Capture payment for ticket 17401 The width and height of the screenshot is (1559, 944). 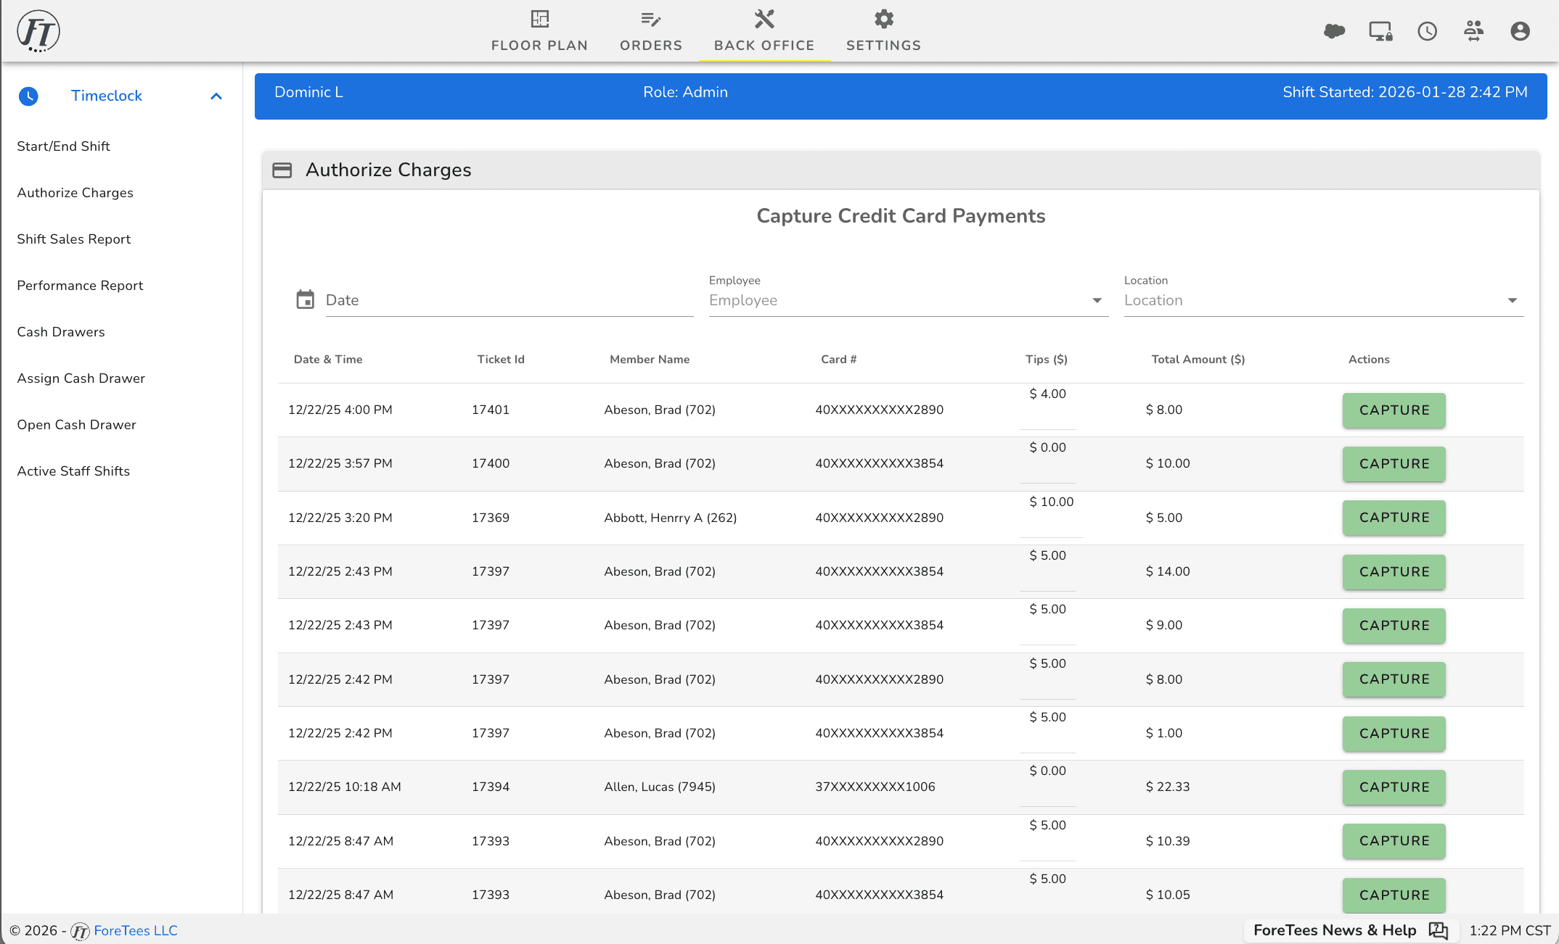tap(1394, 410)
